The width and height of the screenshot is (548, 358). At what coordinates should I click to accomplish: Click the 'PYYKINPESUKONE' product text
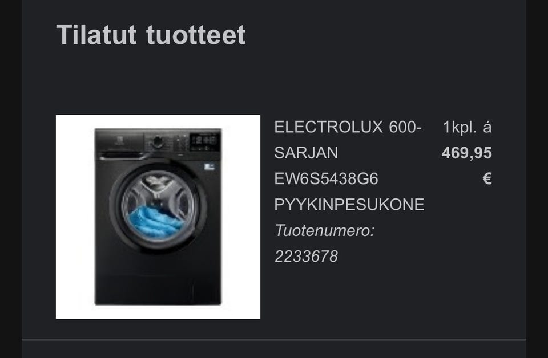349,205
